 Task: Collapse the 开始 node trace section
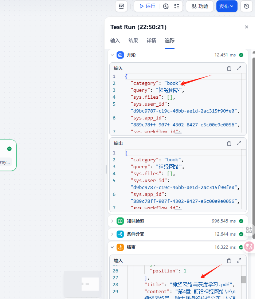pyautogui.click(x=112, y=55)
